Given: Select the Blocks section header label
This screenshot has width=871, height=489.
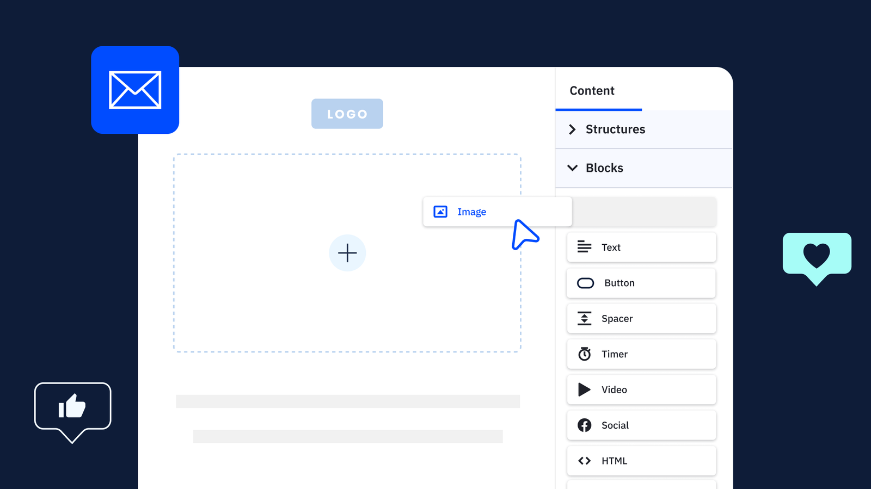Looking at the screenshot, I should pyautogui.click(x=604, y=168).
